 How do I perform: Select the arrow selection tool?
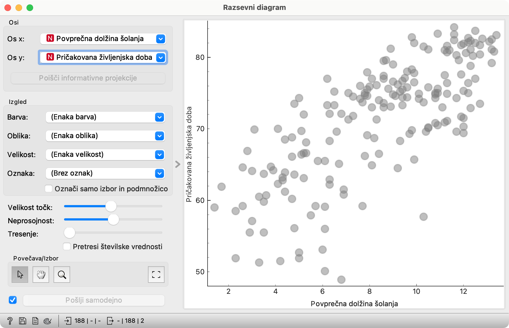[20, 275]
